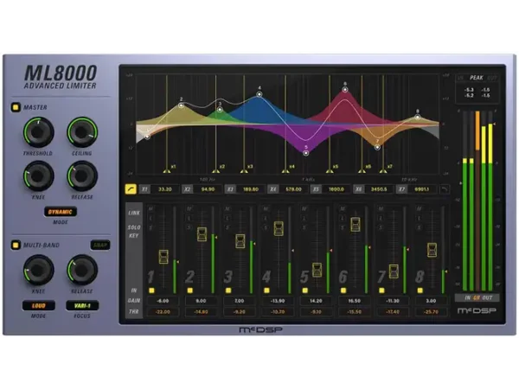Click the X1 crossover label button

tap(144, 189)
